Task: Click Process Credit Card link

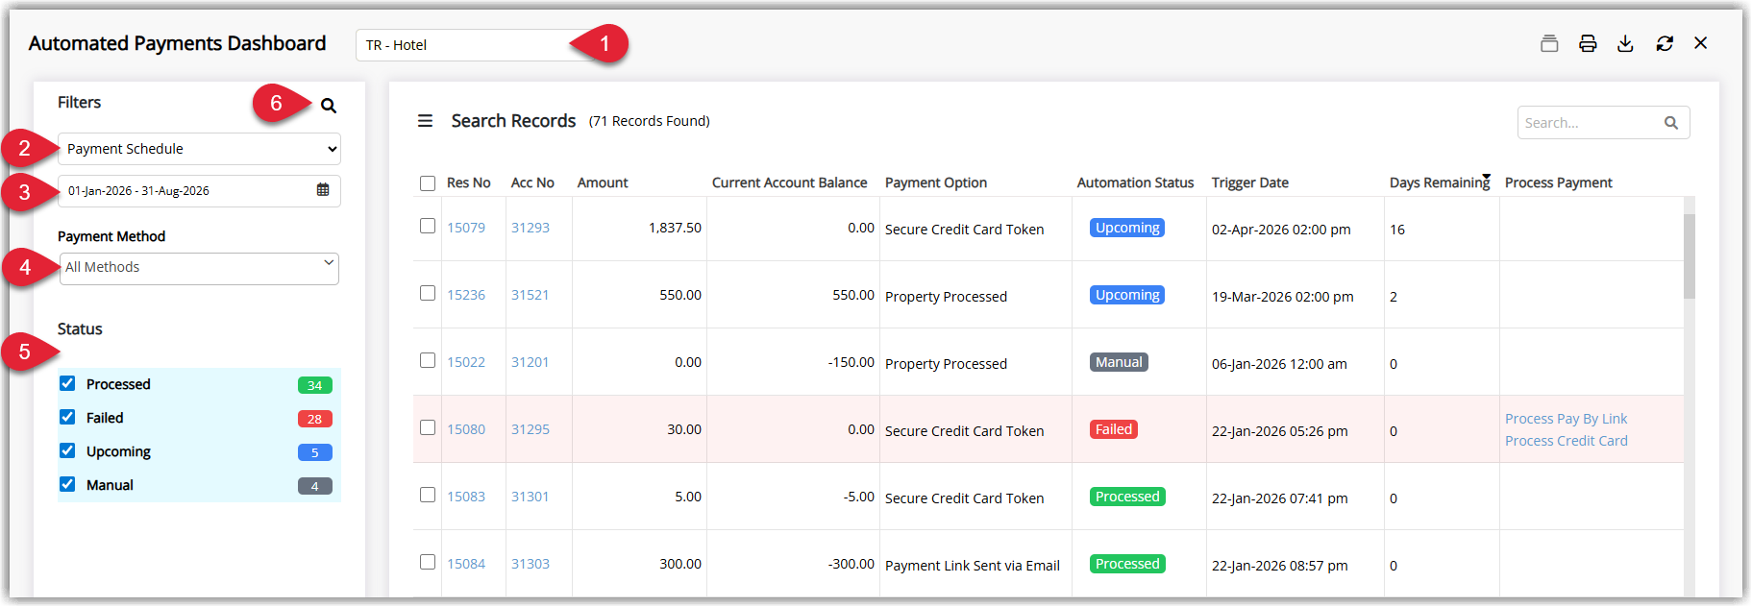Action: click(x=1567, y=441)
